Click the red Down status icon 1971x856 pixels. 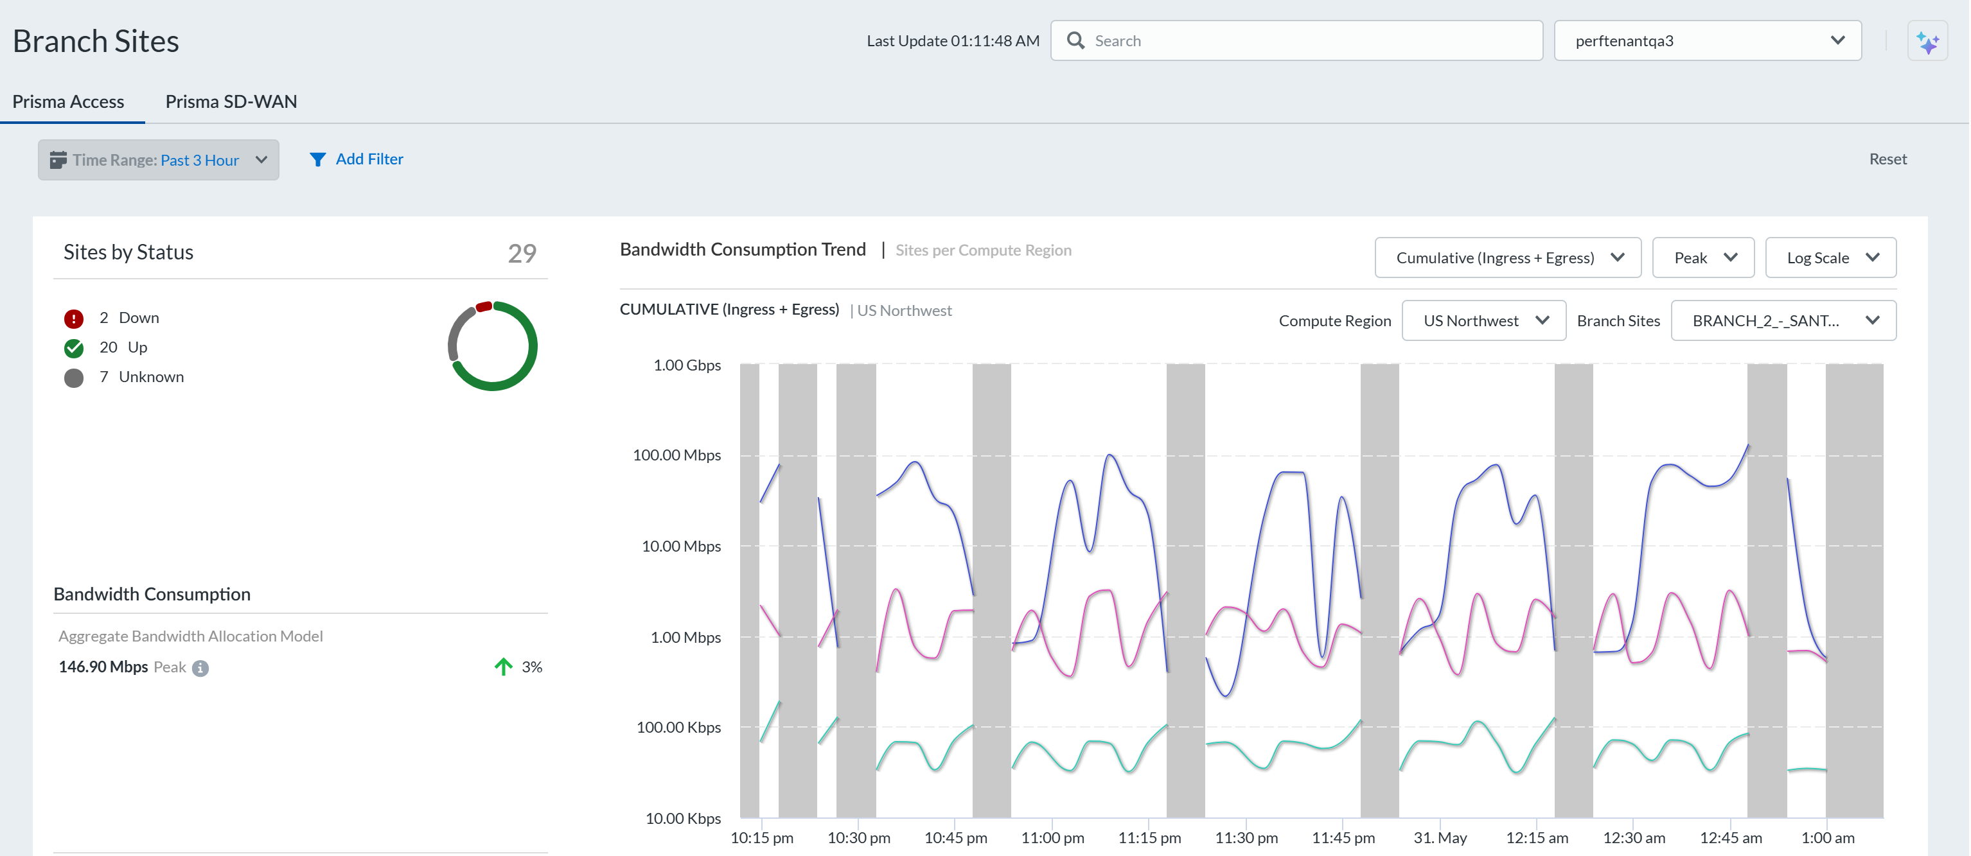click(x=73, y=319)
